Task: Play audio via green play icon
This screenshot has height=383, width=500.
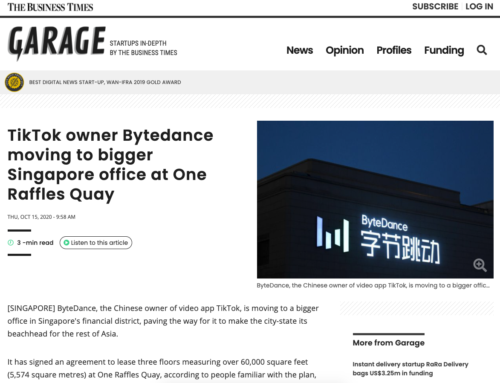Action: click(66, 243)
